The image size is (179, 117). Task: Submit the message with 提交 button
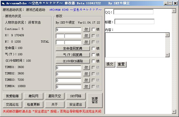[110, 64]
